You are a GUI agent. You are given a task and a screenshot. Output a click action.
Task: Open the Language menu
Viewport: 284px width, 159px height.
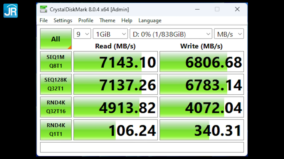click(150, 20)
